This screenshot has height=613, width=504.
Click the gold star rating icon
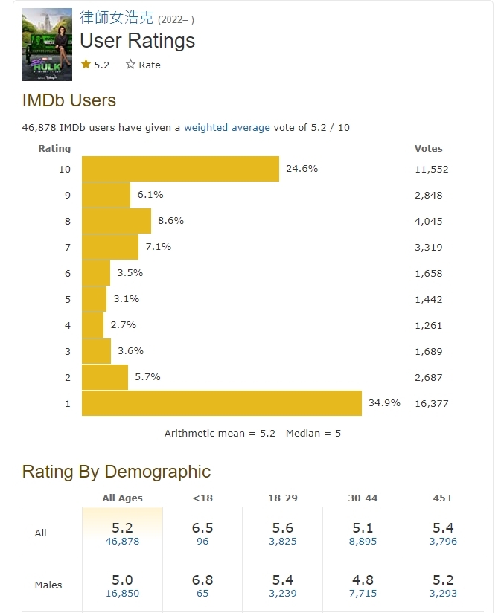point(86,65)
